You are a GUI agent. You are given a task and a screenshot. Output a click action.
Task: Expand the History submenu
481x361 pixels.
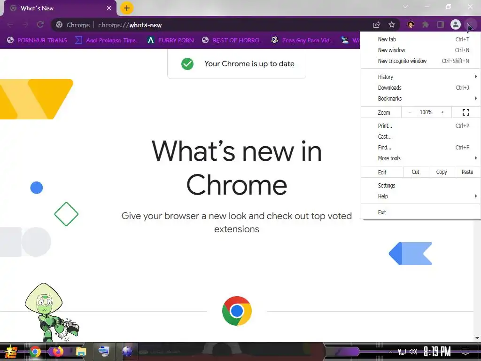[x=420, y=77]
